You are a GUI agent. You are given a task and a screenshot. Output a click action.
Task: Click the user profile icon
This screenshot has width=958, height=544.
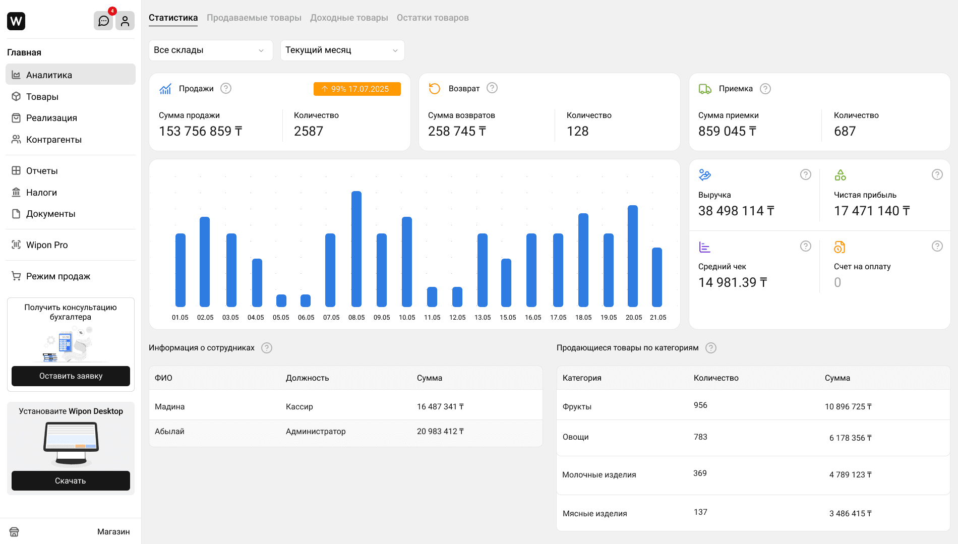pyautogui.click(x=125, y=21)
